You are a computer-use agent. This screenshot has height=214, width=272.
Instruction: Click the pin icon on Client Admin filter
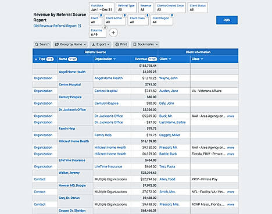click(x=124, y=15)
